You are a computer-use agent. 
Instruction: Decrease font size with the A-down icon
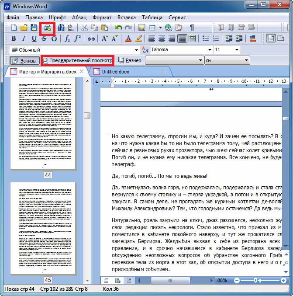tap(115, 38)
